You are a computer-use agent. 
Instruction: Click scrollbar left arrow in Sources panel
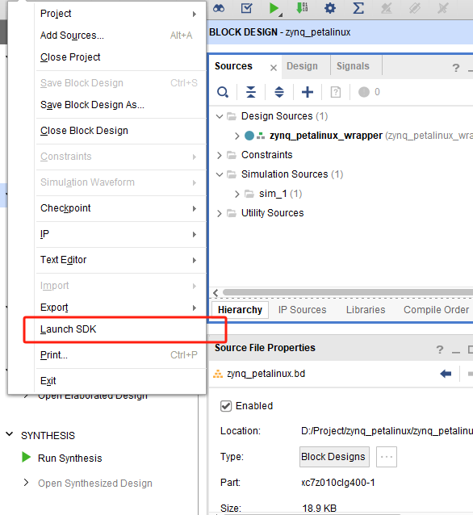216,292
